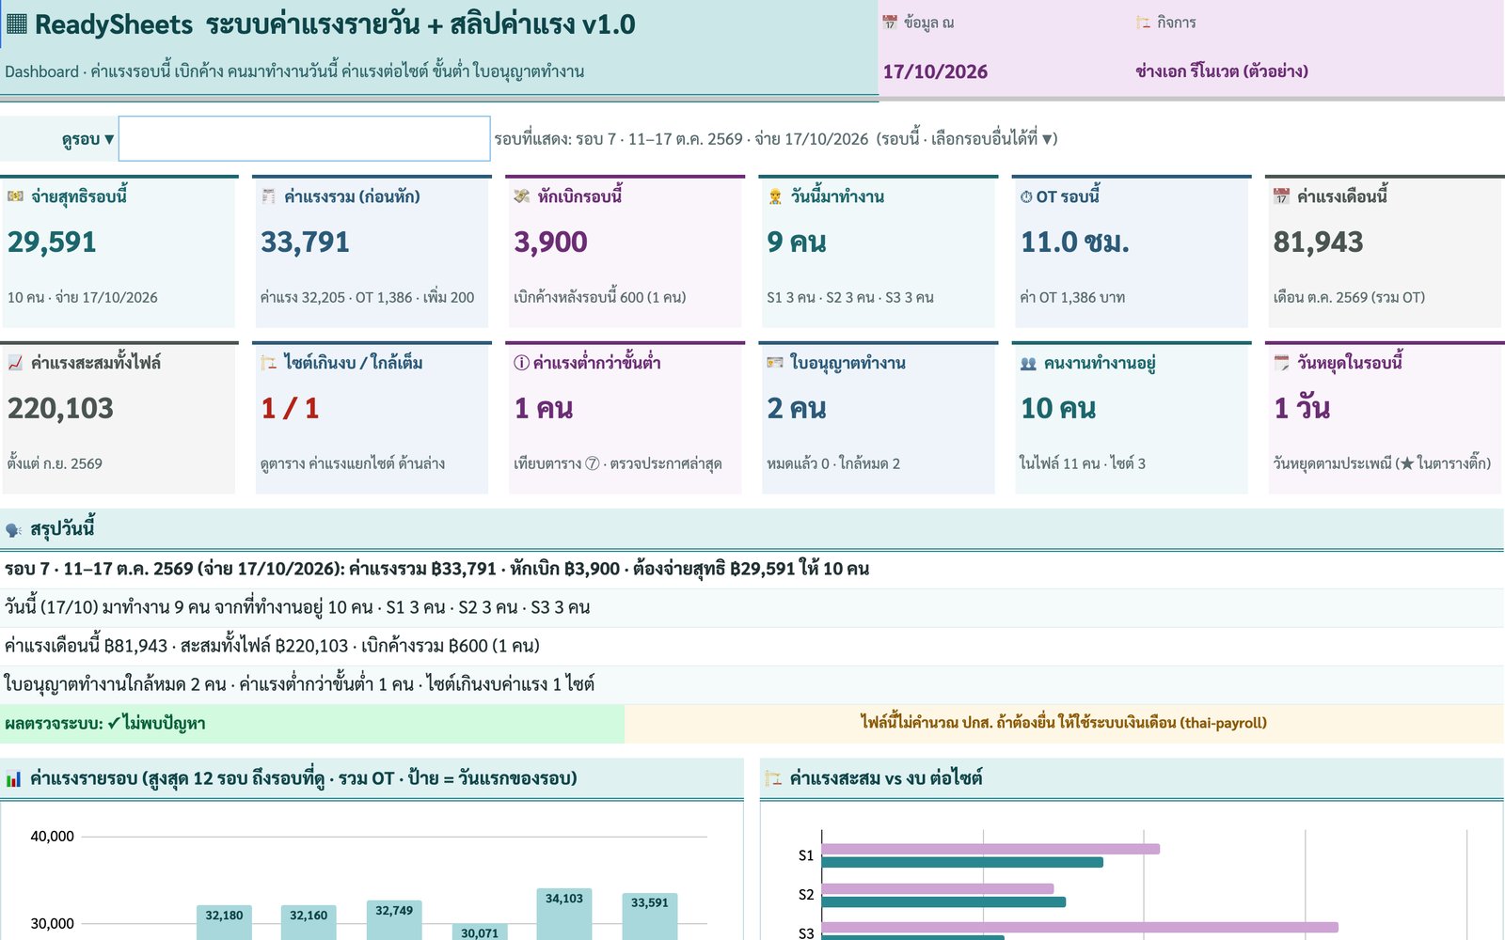
Task: Click the money icon on จ่ายสุทธิรอบนี้ card
Action: 16,196
